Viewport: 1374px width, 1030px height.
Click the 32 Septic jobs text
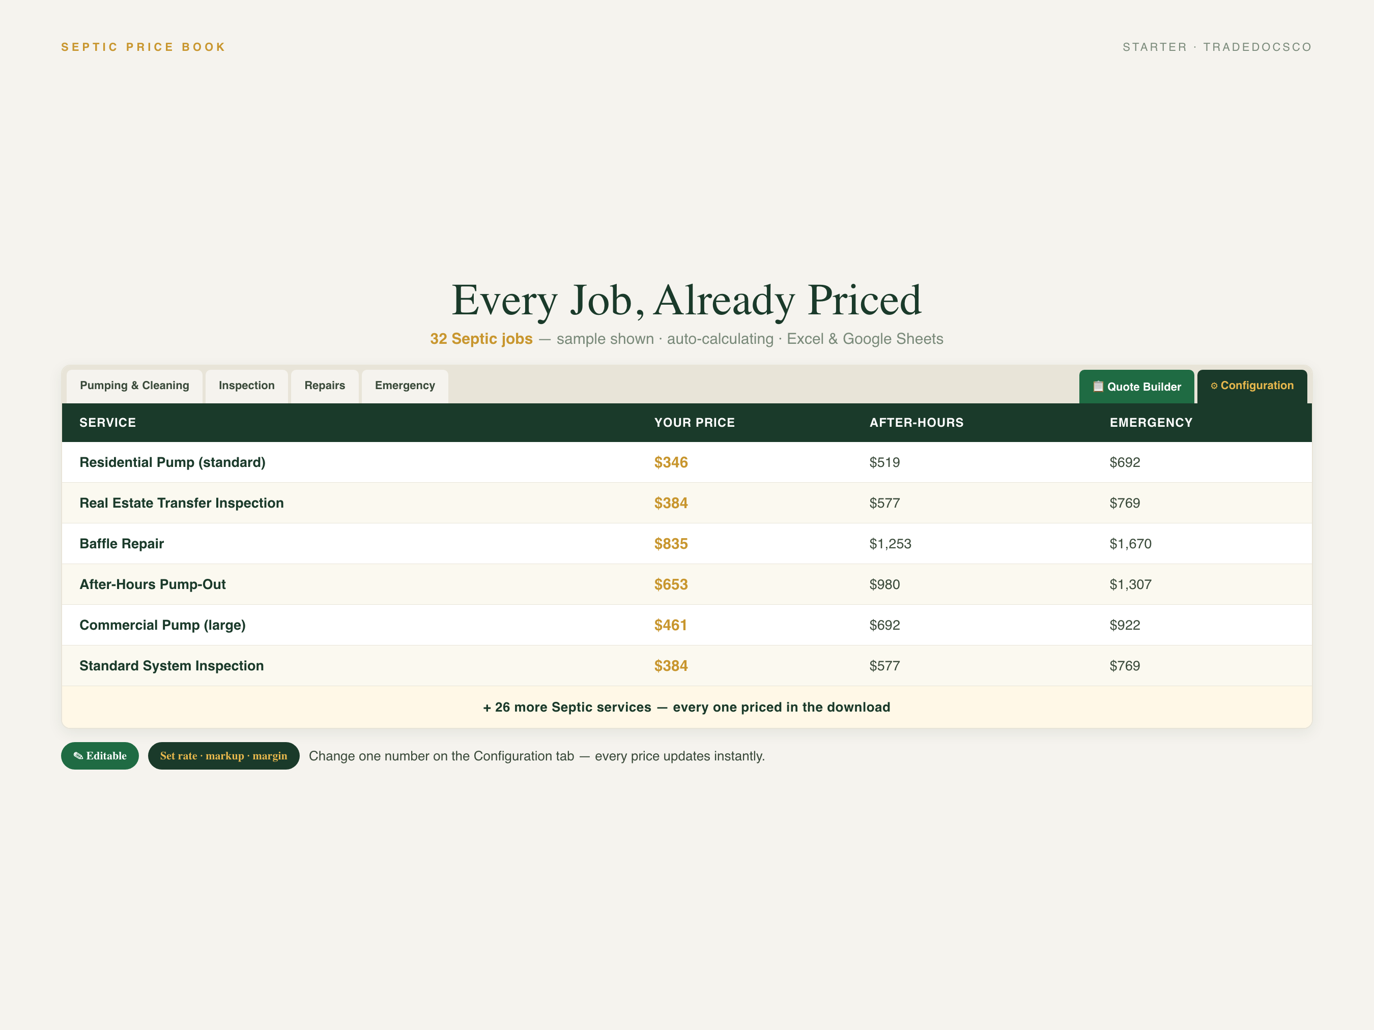[481, 339]
